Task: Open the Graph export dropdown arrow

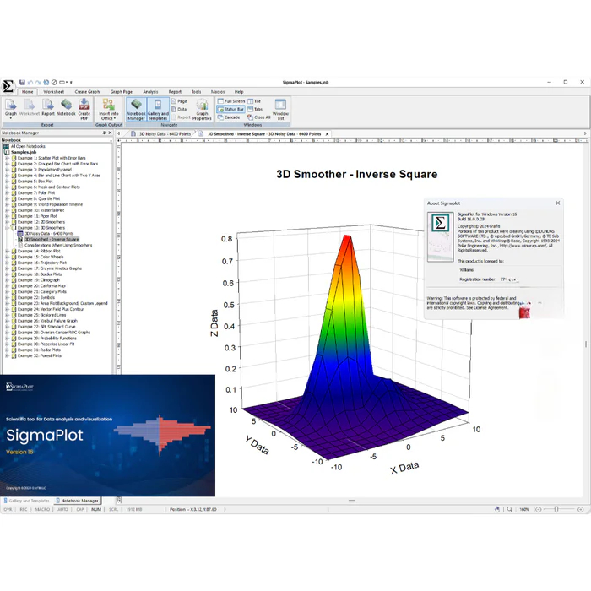Action: pos(11,117)
